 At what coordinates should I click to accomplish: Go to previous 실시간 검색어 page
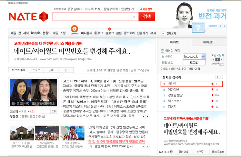click(x=217, y=77)
